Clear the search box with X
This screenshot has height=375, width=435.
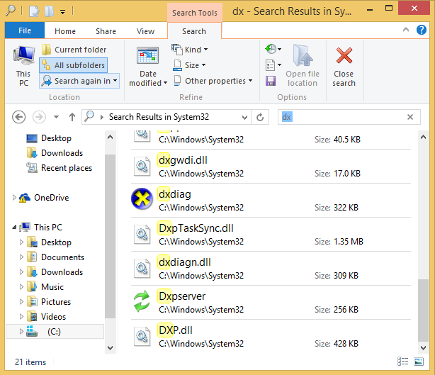pyautogui.click(x=410, y=117)
